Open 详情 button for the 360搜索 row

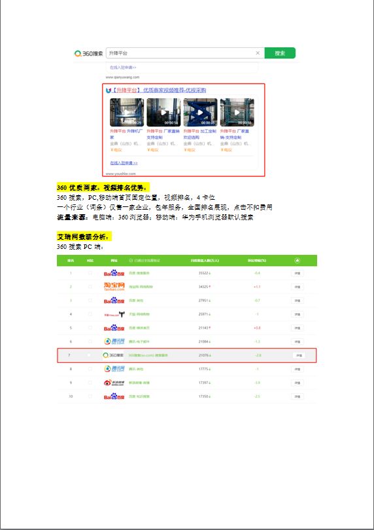[x=299, y=356]
